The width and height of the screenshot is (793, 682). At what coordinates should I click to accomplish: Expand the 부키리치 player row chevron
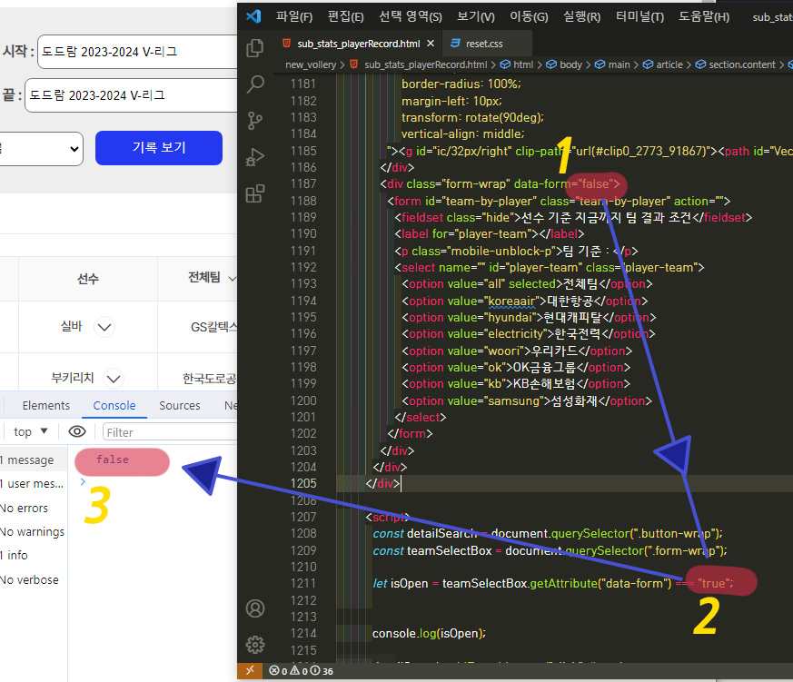114,379
